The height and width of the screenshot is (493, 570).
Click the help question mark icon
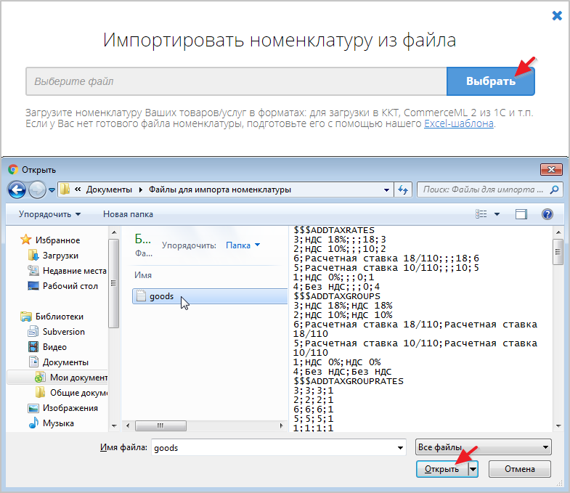click(547, 214)
